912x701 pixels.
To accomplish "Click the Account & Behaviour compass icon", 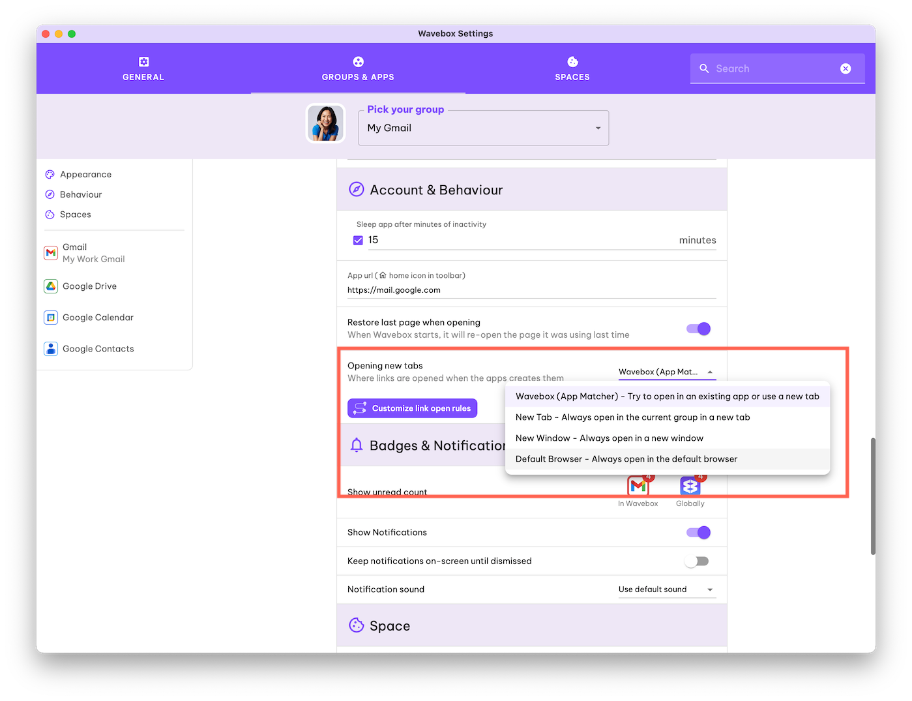I will pyautogui.click(x=357, y=190).
